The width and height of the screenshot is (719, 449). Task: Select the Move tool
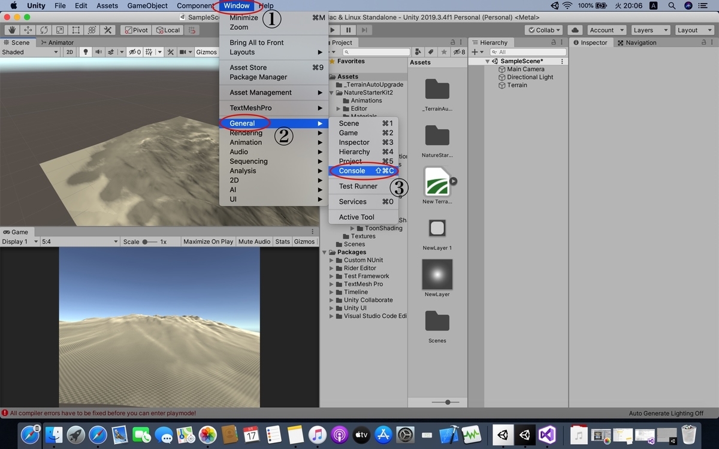click(x=28, y=30)
